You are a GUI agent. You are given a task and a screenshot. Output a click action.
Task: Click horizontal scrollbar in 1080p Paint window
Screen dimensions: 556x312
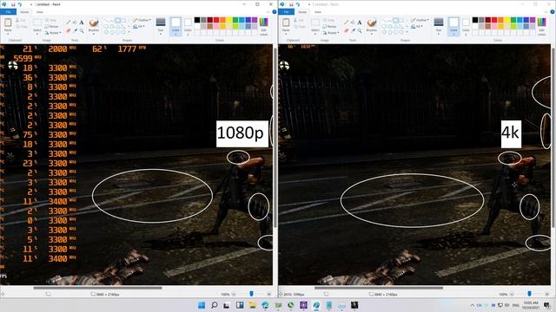pos(97,288)
